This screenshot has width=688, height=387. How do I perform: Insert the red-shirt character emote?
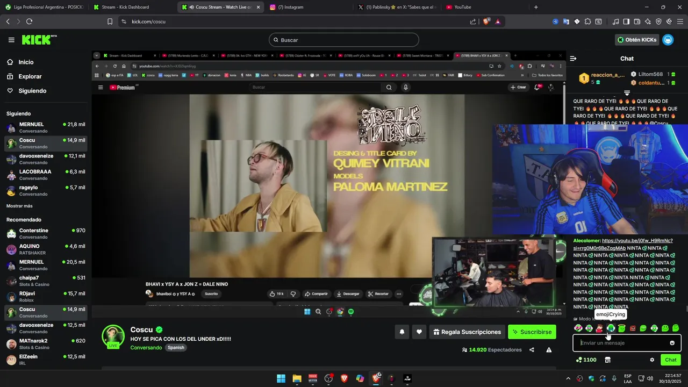[600, 328]
